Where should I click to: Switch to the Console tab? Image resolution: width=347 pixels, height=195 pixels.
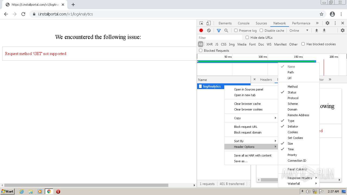(x=243, y=23)
